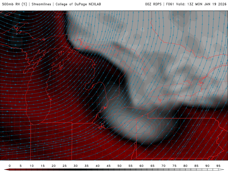Click the "75" colorbar scale label

174,166
